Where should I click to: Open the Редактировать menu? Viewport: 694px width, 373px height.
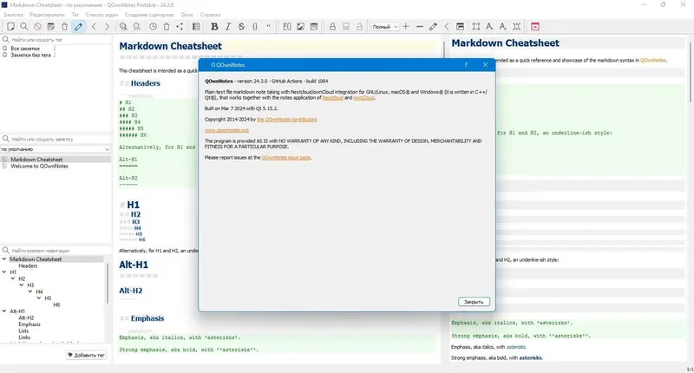tap(48, 15)
